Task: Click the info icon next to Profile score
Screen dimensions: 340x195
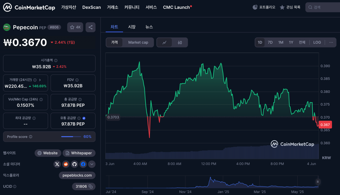Action: click(x=31, y=137)
